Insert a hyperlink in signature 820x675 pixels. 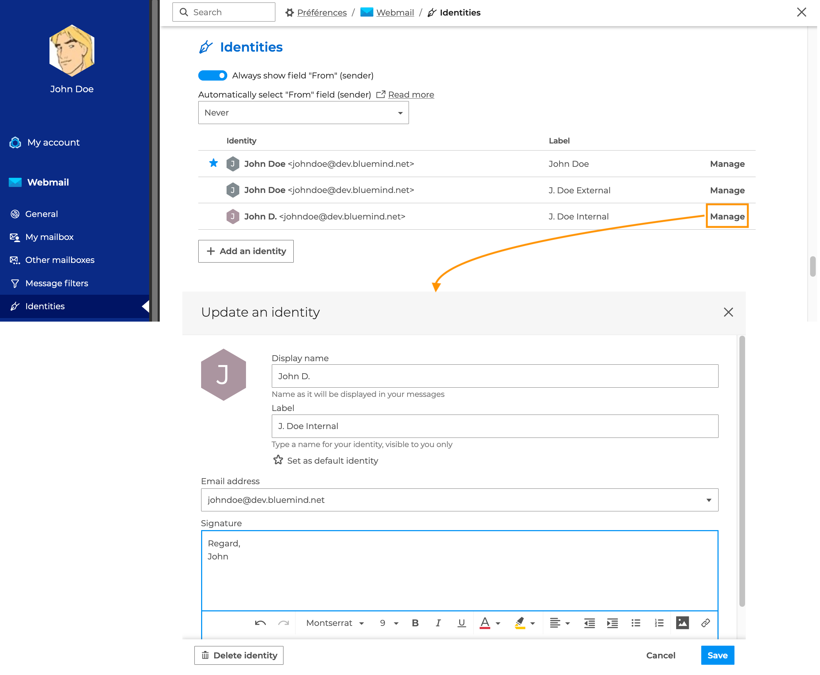click(x=705, y=623)
